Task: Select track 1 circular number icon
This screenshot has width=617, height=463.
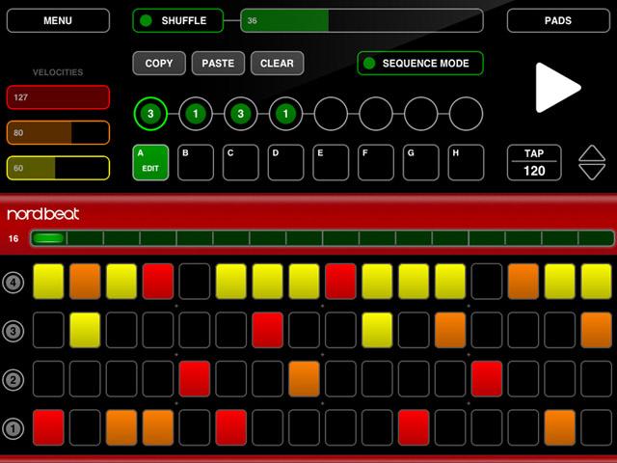Action: [x=13, y=425]
